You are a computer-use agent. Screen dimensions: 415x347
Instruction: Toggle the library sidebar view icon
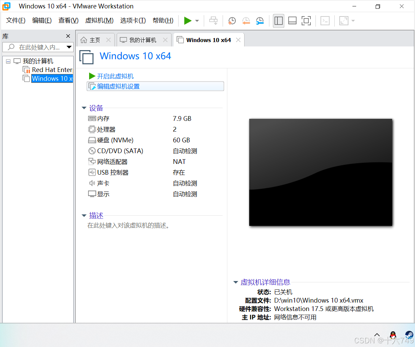(x=278, y=21)
